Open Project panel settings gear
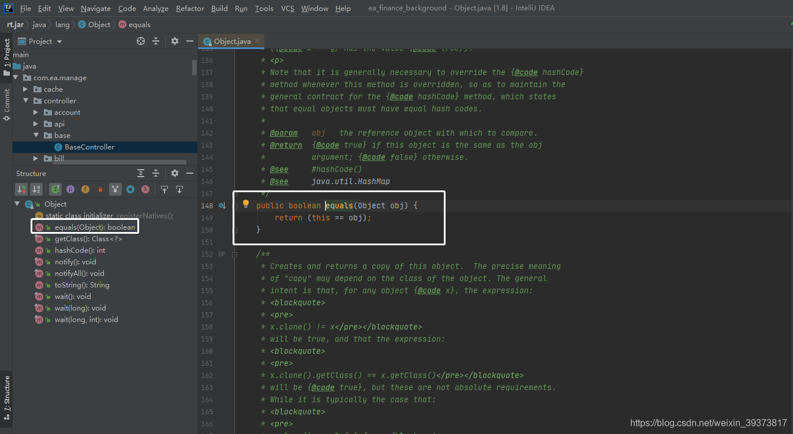This screenshot has width=793, height=434. (x=175, y=41)
